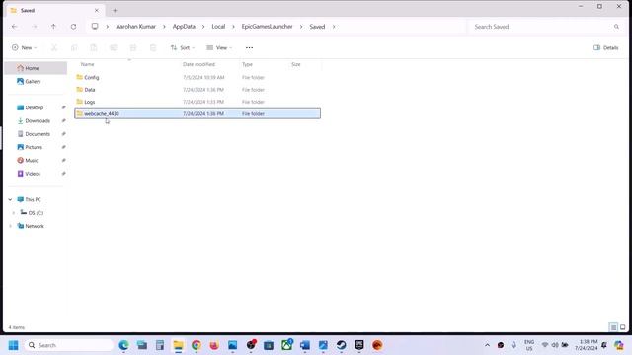Navigate to AppData breadcrumb
This screenshot has height=355, width=632.
[x=184, y=27]
